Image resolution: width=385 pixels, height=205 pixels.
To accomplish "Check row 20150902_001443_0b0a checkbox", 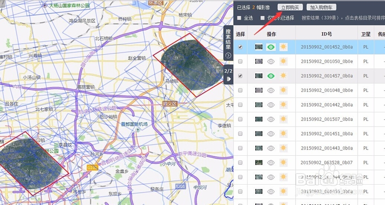I will pos(240,148).
